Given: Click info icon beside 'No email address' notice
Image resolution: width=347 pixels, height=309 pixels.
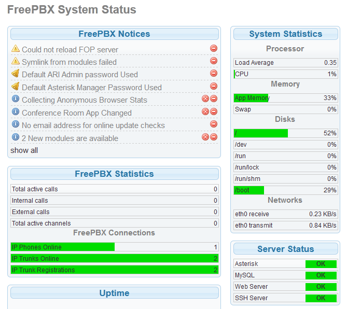Looking at the screenshot, I should point(16,124).
